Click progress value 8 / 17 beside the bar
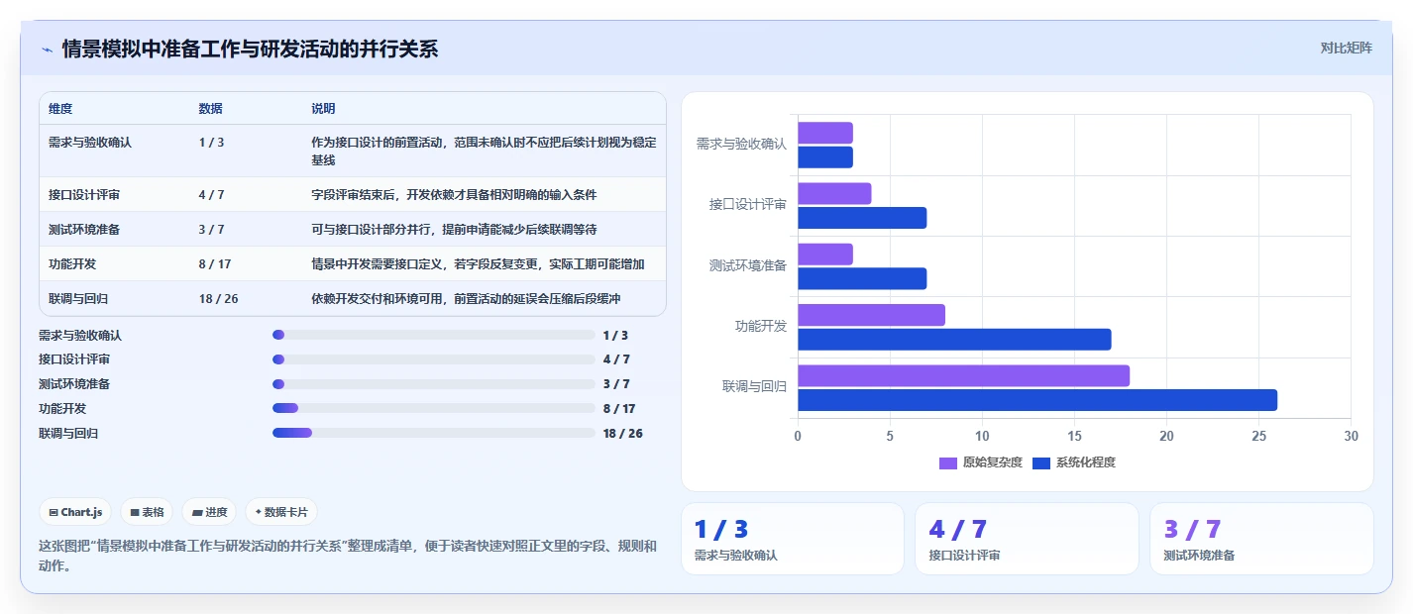Screen dimensions: 1413x614 (x=619, y=408)
